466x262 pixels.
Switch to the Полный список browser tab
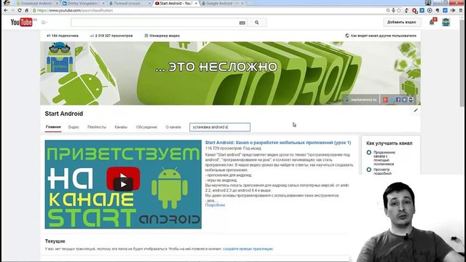point(130,3)
